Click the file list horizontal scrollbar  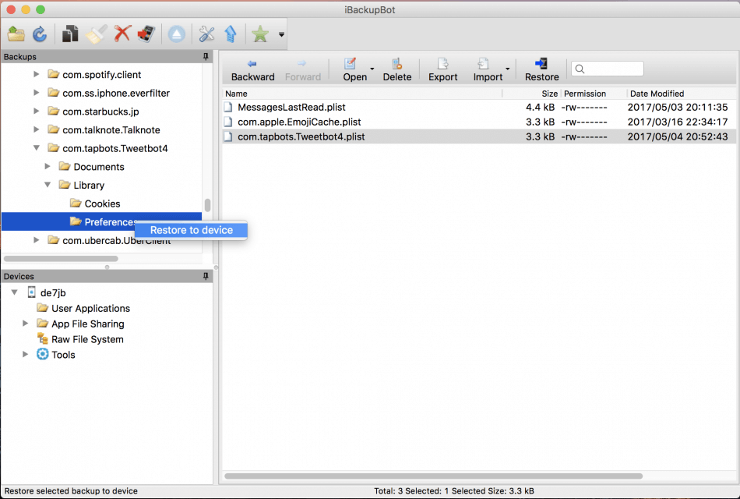433,476
